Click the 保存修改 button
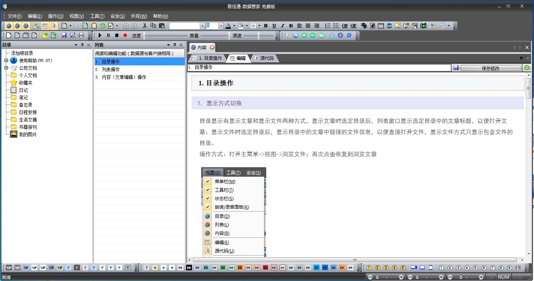The width and height of the screenshot is (534, 281). pyautogui.click(x=491, y=68)
